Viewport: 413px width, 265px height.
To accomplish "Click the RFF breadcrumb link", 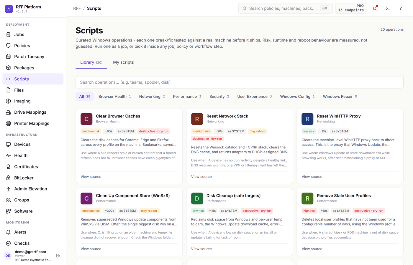I will coord(77,8).
